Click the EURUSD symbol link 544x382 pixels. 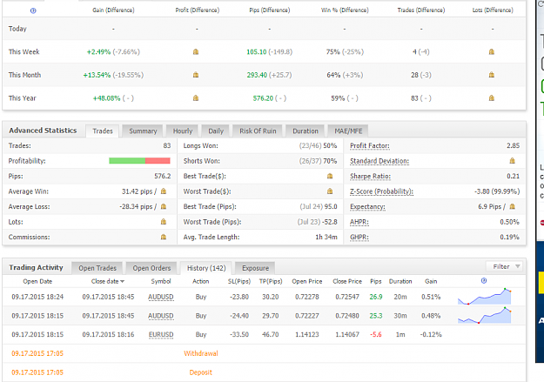pyautogui.click(x=161, y=334)
